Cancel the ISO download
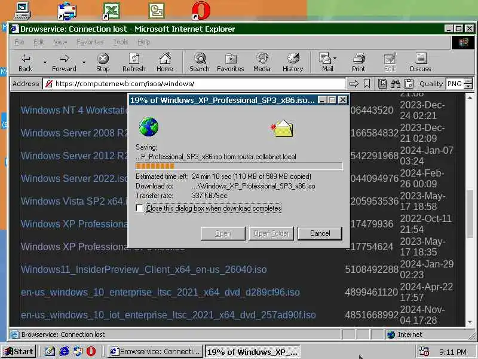 pyautogui.click(x=320, y=233)
